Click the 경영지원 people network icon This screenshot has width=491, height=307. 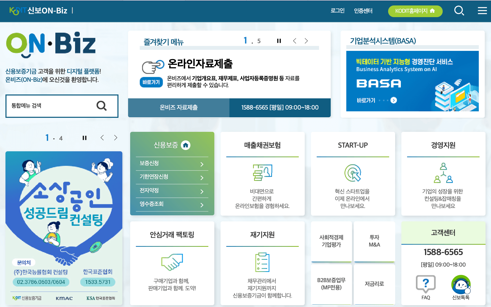(443, 173)
